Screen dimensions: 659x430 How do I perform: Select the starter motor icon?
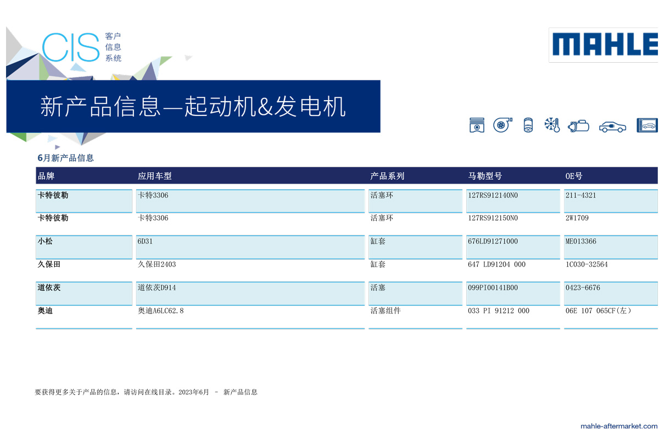[578, 126]
